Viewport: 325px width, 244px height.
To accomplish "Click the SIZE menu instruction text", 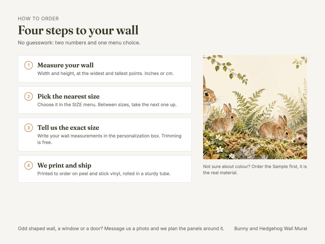I will pyautogui.click(x=107, y=105).
